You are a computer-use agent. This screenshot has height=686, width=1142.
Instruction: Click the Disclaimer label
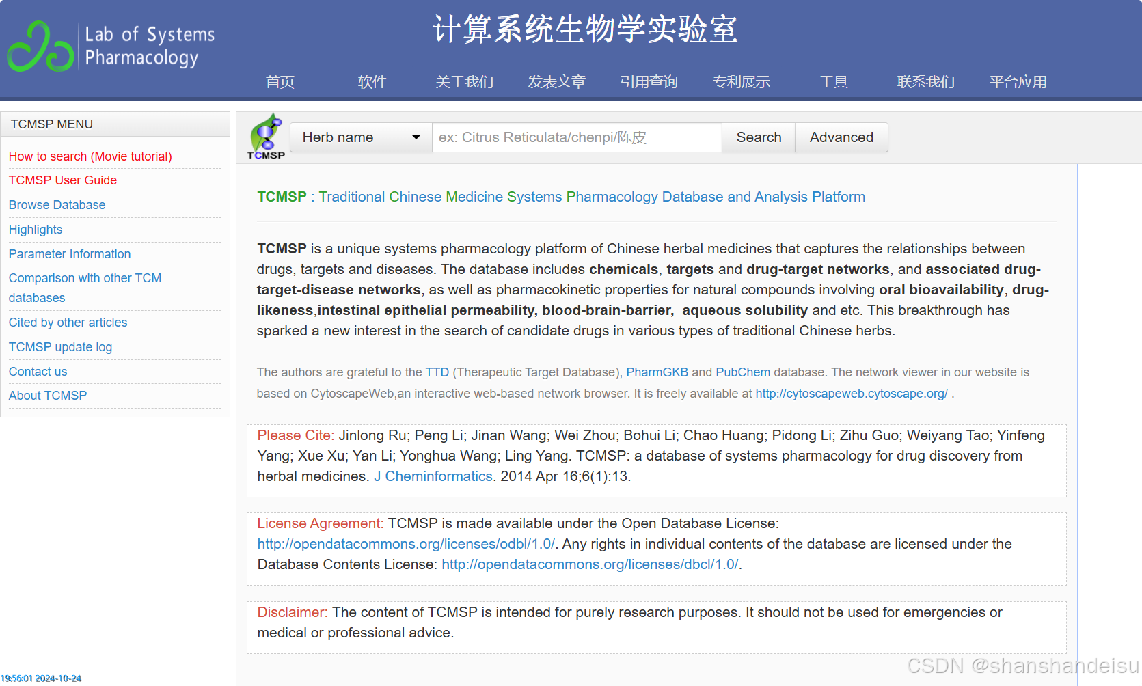(293, 612)
